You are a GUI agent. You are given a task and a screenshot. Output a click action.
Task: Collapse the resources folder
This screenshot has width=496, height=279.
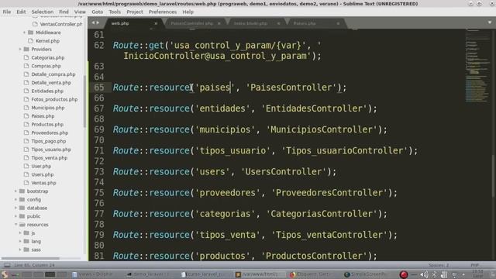click(15, 224)
